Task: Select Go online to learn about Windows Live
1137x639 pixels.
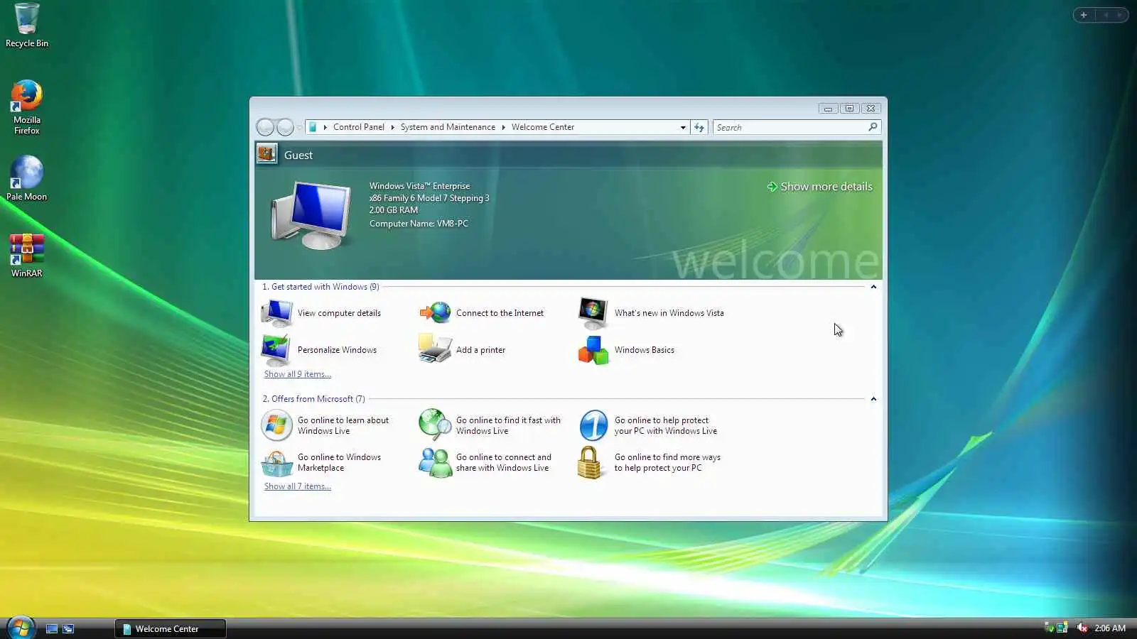Action: pos(325,425)
